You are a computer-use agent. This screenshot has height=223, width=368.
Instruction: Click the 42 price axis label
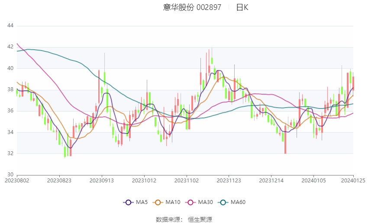pyautogui.click(x=10, y=47)
